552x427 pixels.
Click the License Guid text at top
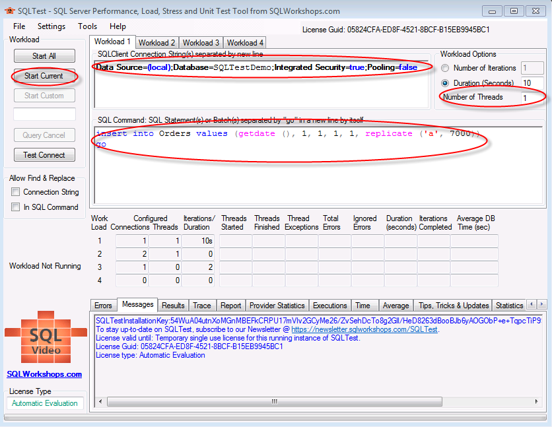pyautogui.click(x=396, y=30)
